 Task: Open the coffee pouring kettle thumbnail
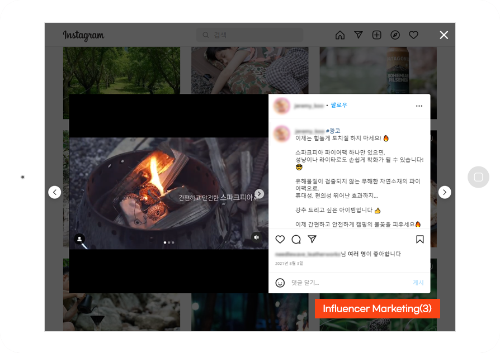point(121,312)
